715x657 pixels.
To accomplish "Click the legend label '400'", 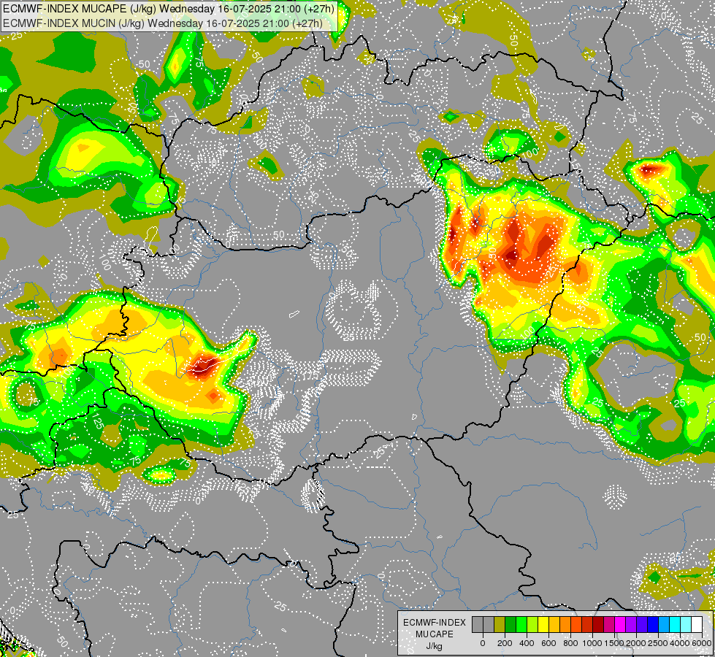I will [x=527, y=643].
